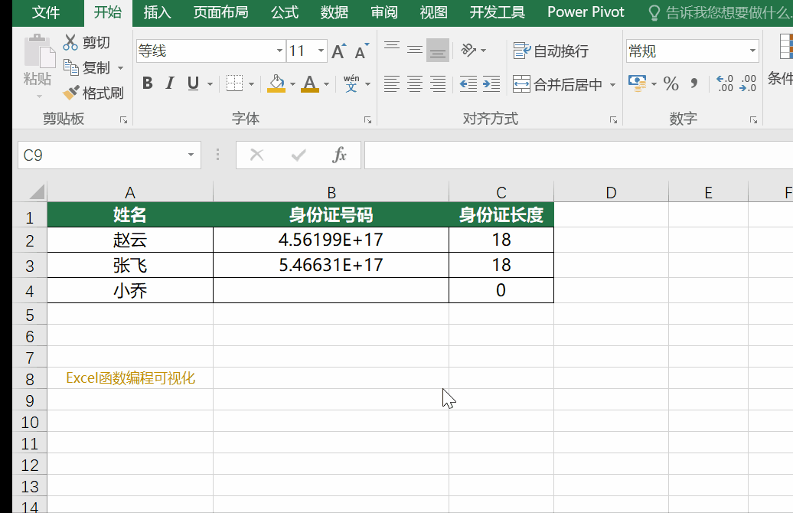Increase font size with large A
Image resolution: width=793 pixels, height=513 pixels.
[339, 51]
